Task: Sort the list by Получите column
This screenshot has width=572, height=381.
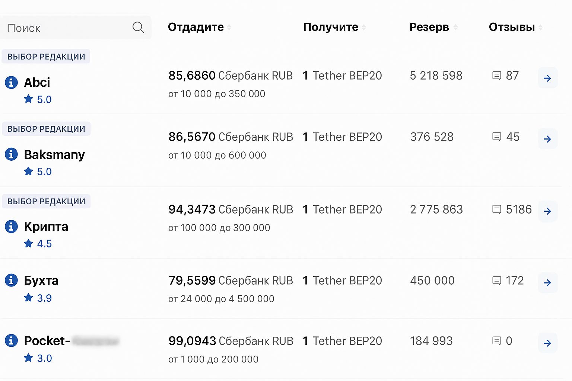Action: (x=334, y=27)
